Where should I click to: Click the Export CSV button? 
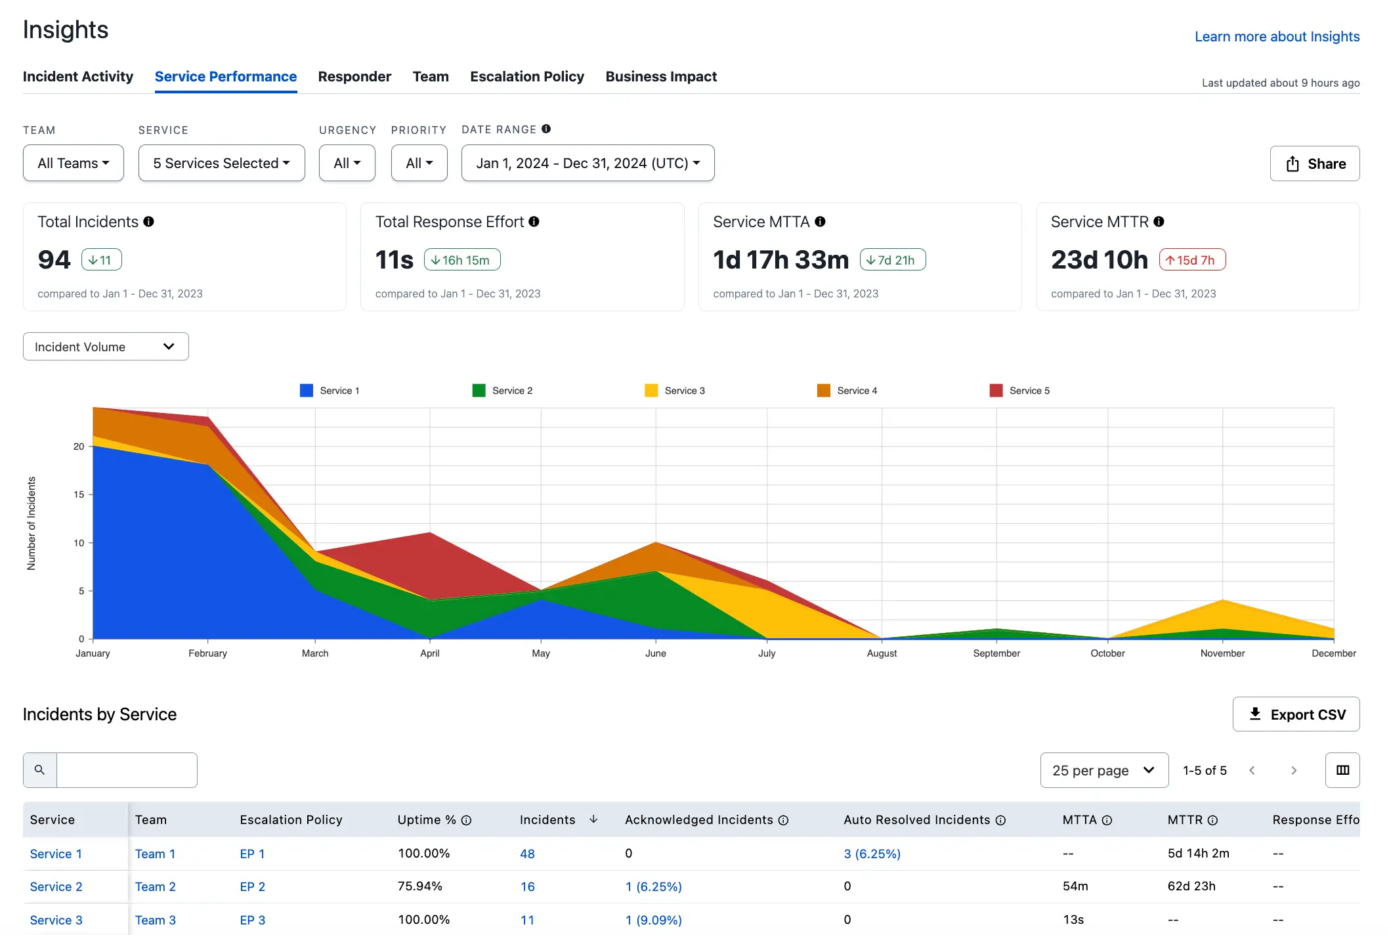coord(1296,714)
